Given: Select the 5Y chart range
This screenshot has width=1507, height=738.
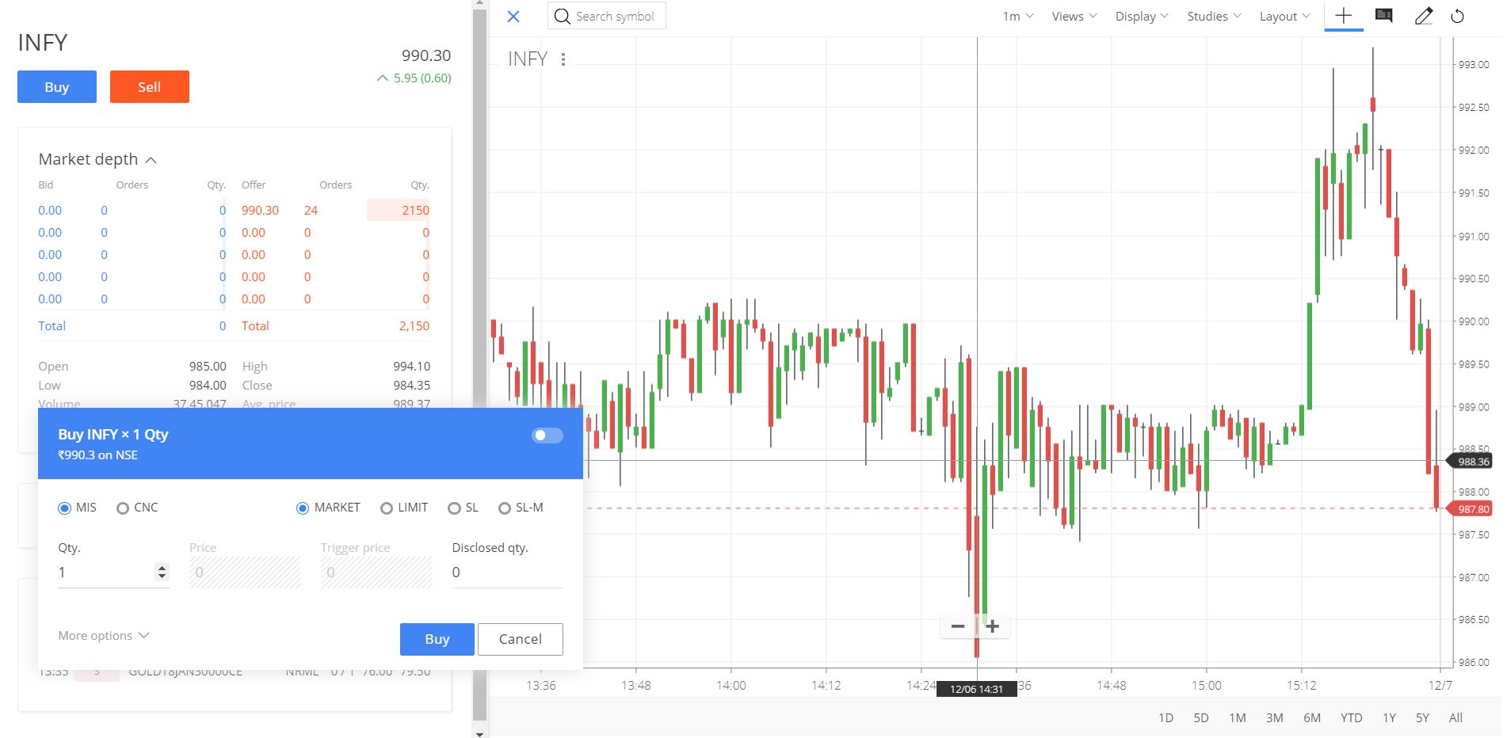Looking at the screenshot, I should [x=1422, y=717].
